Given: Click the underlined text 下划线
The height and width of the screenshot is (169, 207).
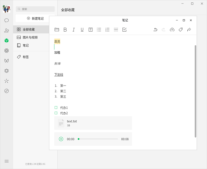Looking at the screenshot, I should [59, 75].
